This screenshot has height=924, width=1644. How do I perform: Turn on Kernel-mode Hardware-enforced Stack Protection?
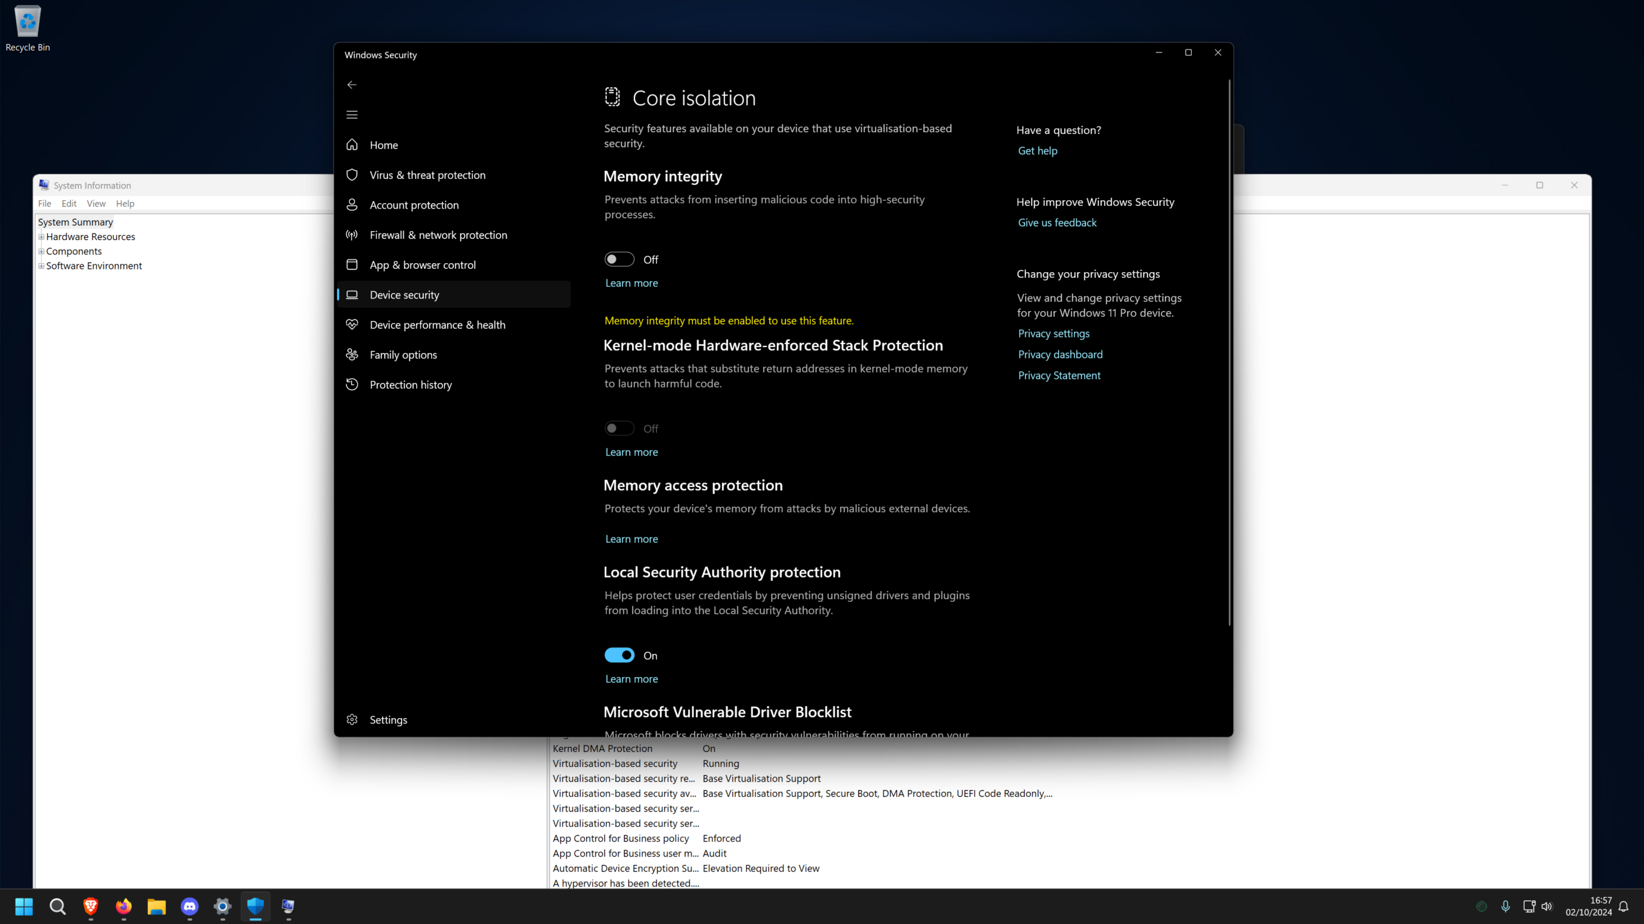pos(618,428)
